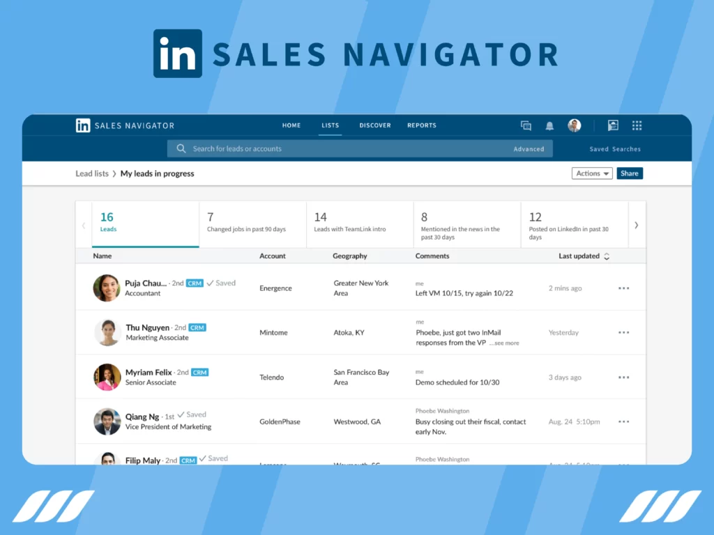
Task: Open Telendo account
Action: click(x=271, y=377)
